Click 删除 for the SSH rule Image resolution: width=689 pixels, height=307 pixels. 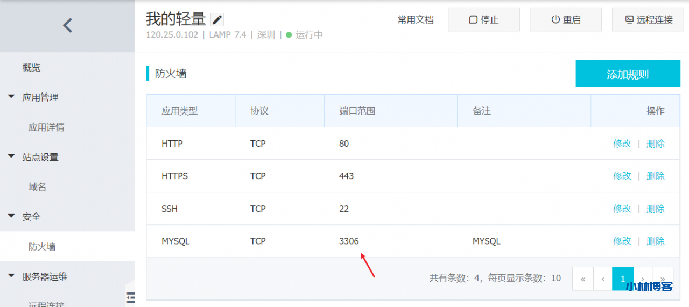pos(655,209)
